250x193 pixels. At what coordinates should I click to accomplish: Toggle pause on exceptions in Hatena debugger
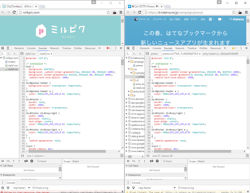pyautogui.click(x=157, y=161)
